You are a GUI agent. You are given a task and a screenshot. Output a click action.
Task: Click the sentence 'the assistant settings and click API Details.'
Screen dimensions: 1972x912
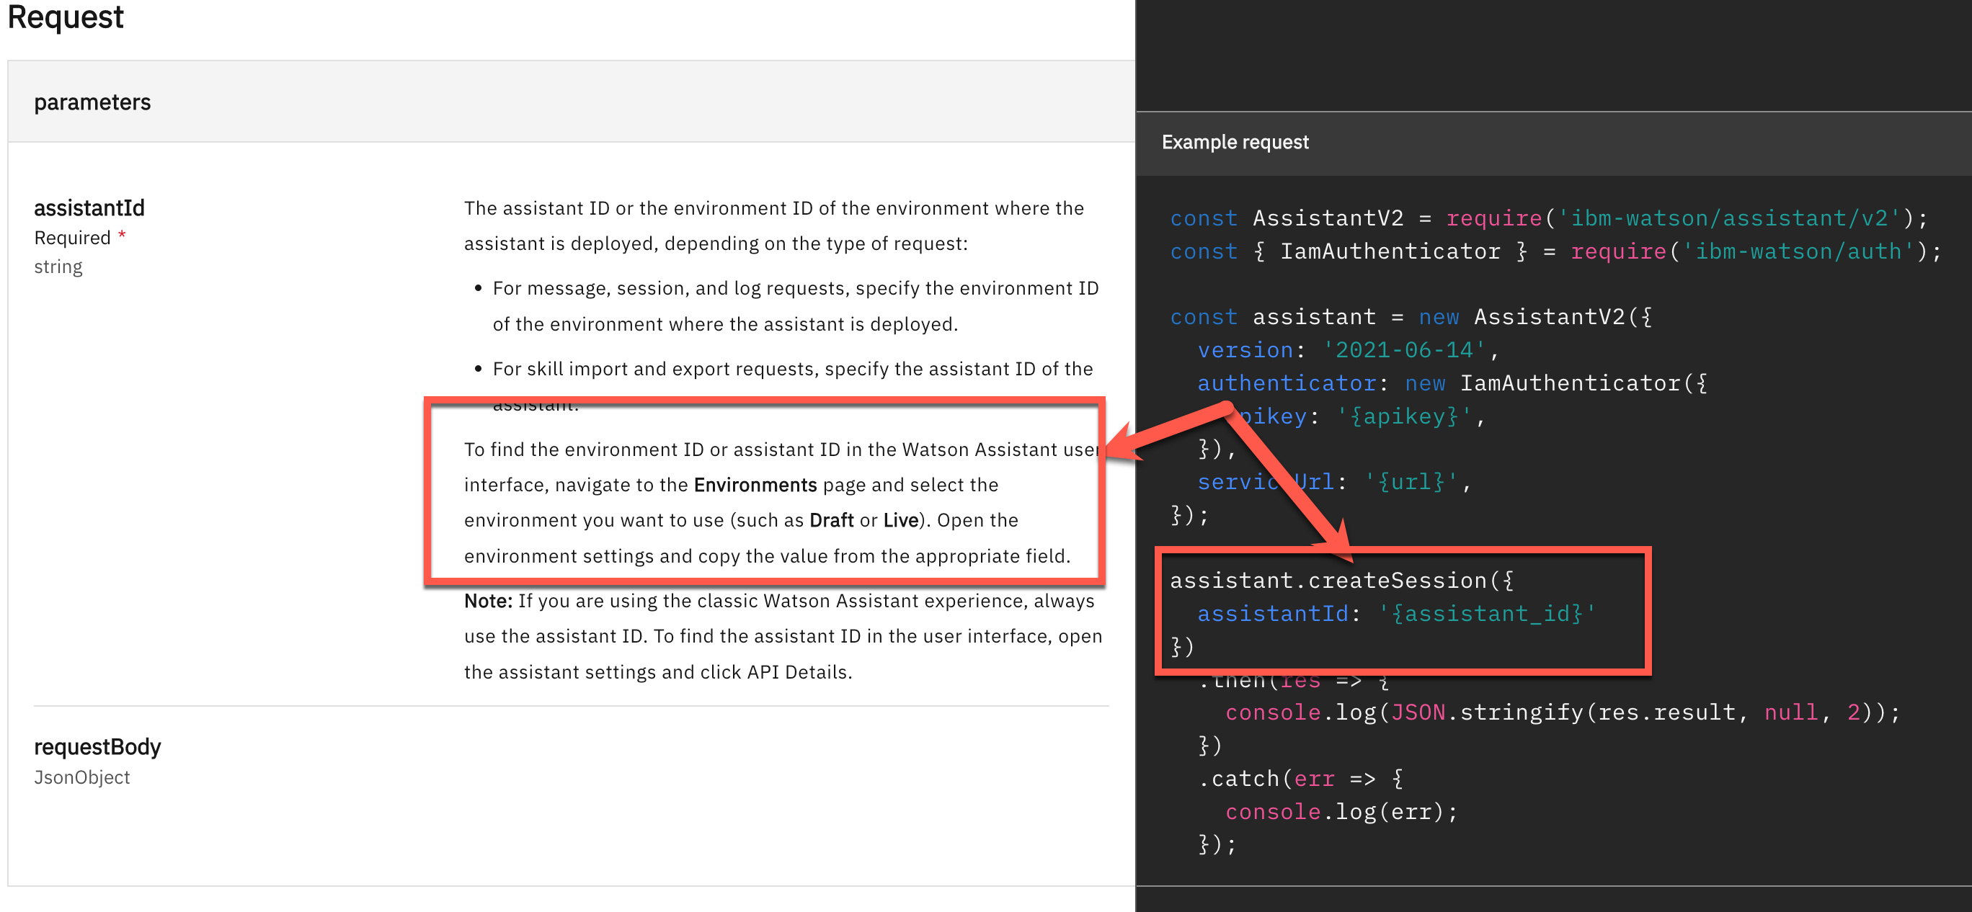pos(657,673)
